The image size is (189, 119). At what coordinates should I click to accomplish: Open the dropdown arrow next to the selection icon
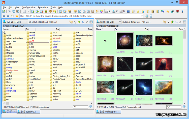[x=28, y=11]
